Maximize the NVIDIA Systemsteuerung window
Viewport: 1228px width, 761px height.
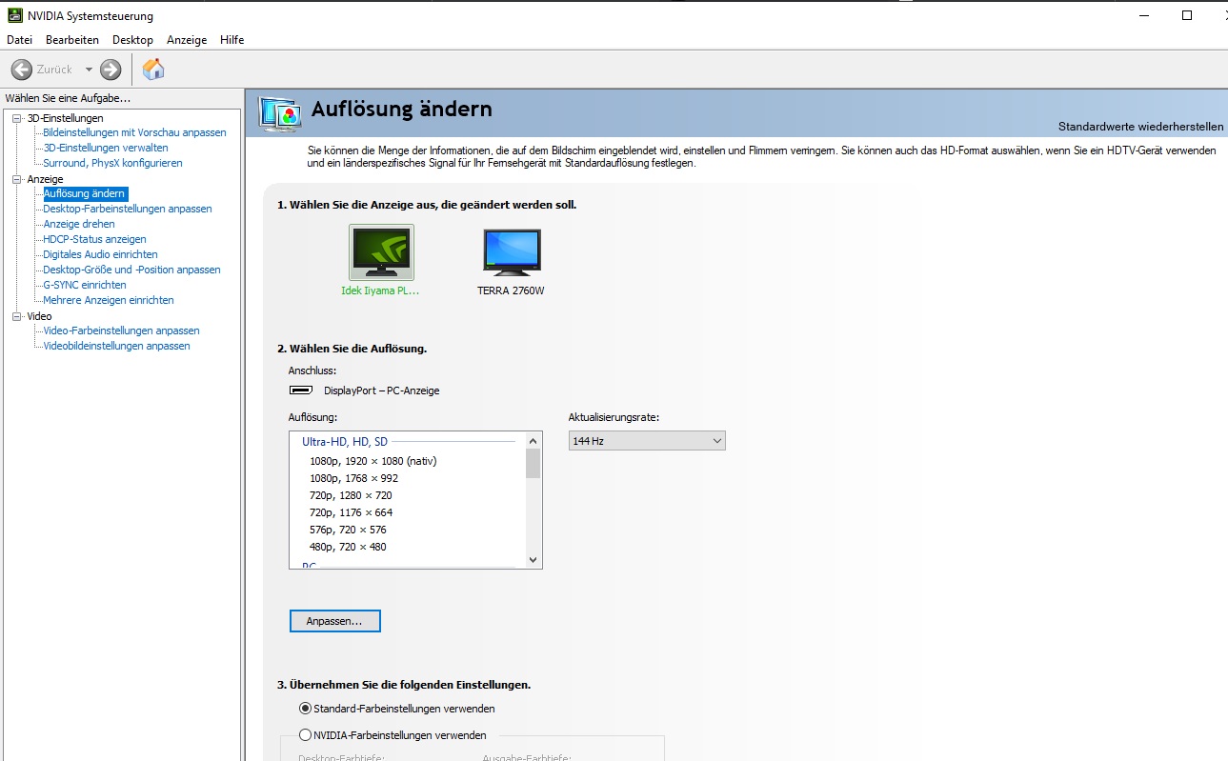point(1187,15)
